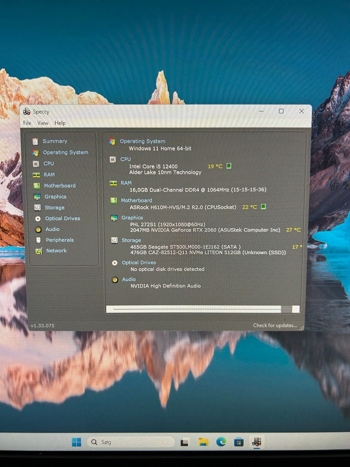Open Microsoft Edge from the taskbar
Viewport: 350px width, 467px height.
[x=221, y=442]
